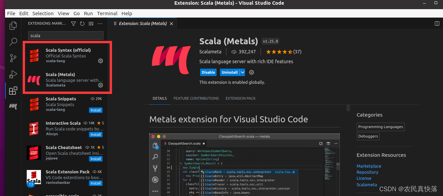Install the Scala Snippets extension
The width and height of the screenshot is (443, 196).
[x=96, y=110]
